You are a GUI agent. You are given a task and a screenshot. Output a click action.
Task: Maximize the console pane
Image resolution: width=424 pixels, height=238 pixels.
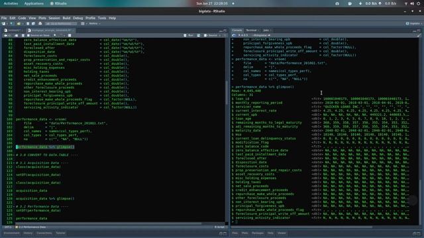(419, 30)
